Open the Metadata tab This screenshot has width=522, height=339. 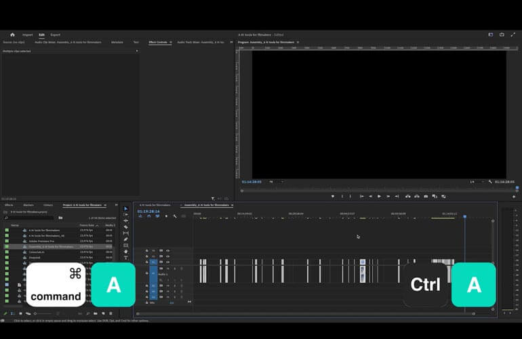(117, 42)
